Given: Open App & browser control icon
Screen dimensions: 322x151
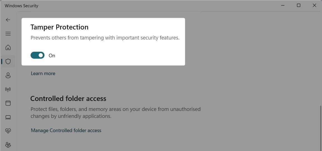Looking at the screenshot, I should [8, 103].
